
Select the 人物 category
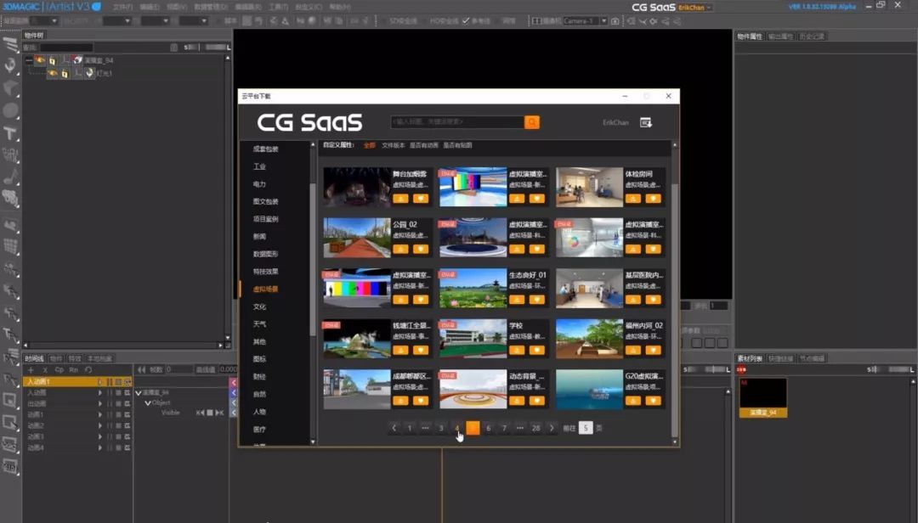click(x=259, y=412)
